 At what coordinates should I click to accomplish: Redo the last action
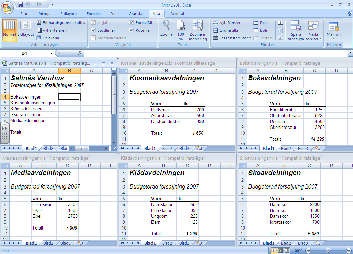(39, 4)
